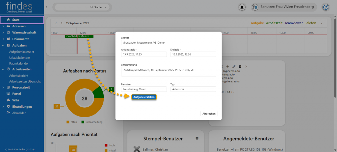Viewport: 337px width, 152px height.
Task: Collapse the sidebar with the arrow toggle
Action: (x=46, y=7)
